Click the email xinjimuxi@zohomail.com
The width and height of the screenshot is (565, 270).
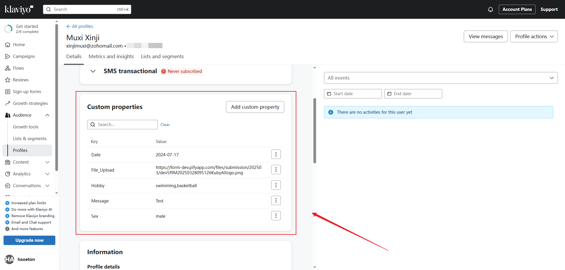94,46
